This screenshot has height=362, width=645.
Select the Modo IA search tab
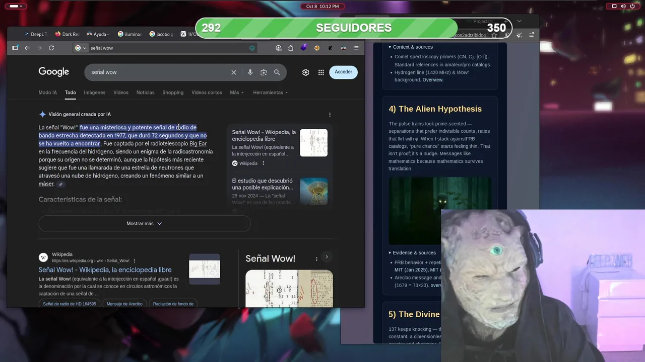(48, 93)
